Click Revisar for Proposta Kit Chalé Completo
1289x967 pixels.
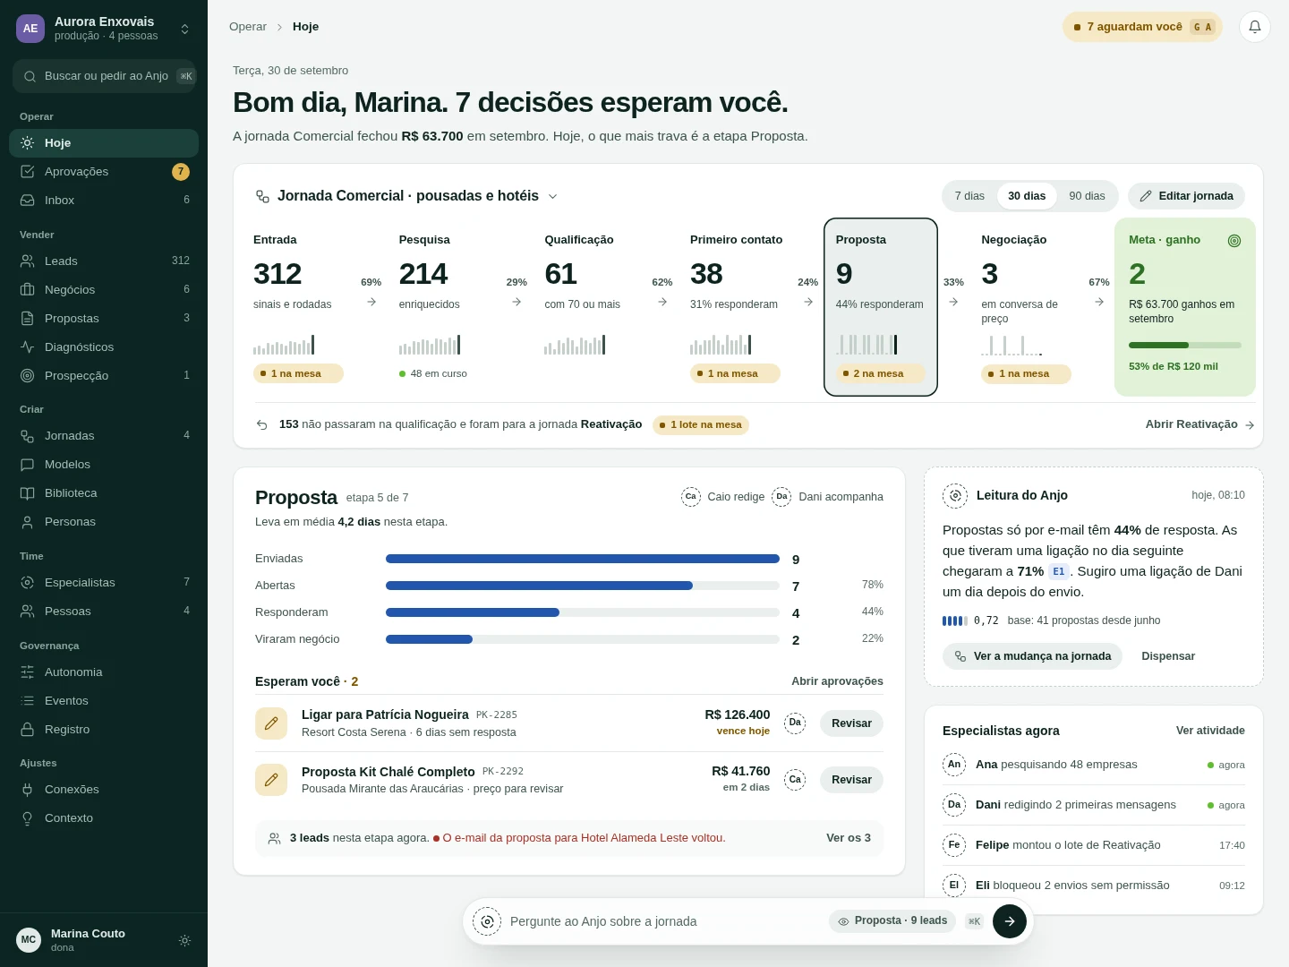[x=851, y=780]
